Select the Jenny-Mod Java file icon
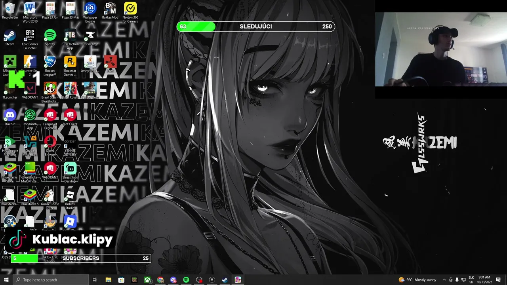 pyautogui.click(x=90, y=64)
